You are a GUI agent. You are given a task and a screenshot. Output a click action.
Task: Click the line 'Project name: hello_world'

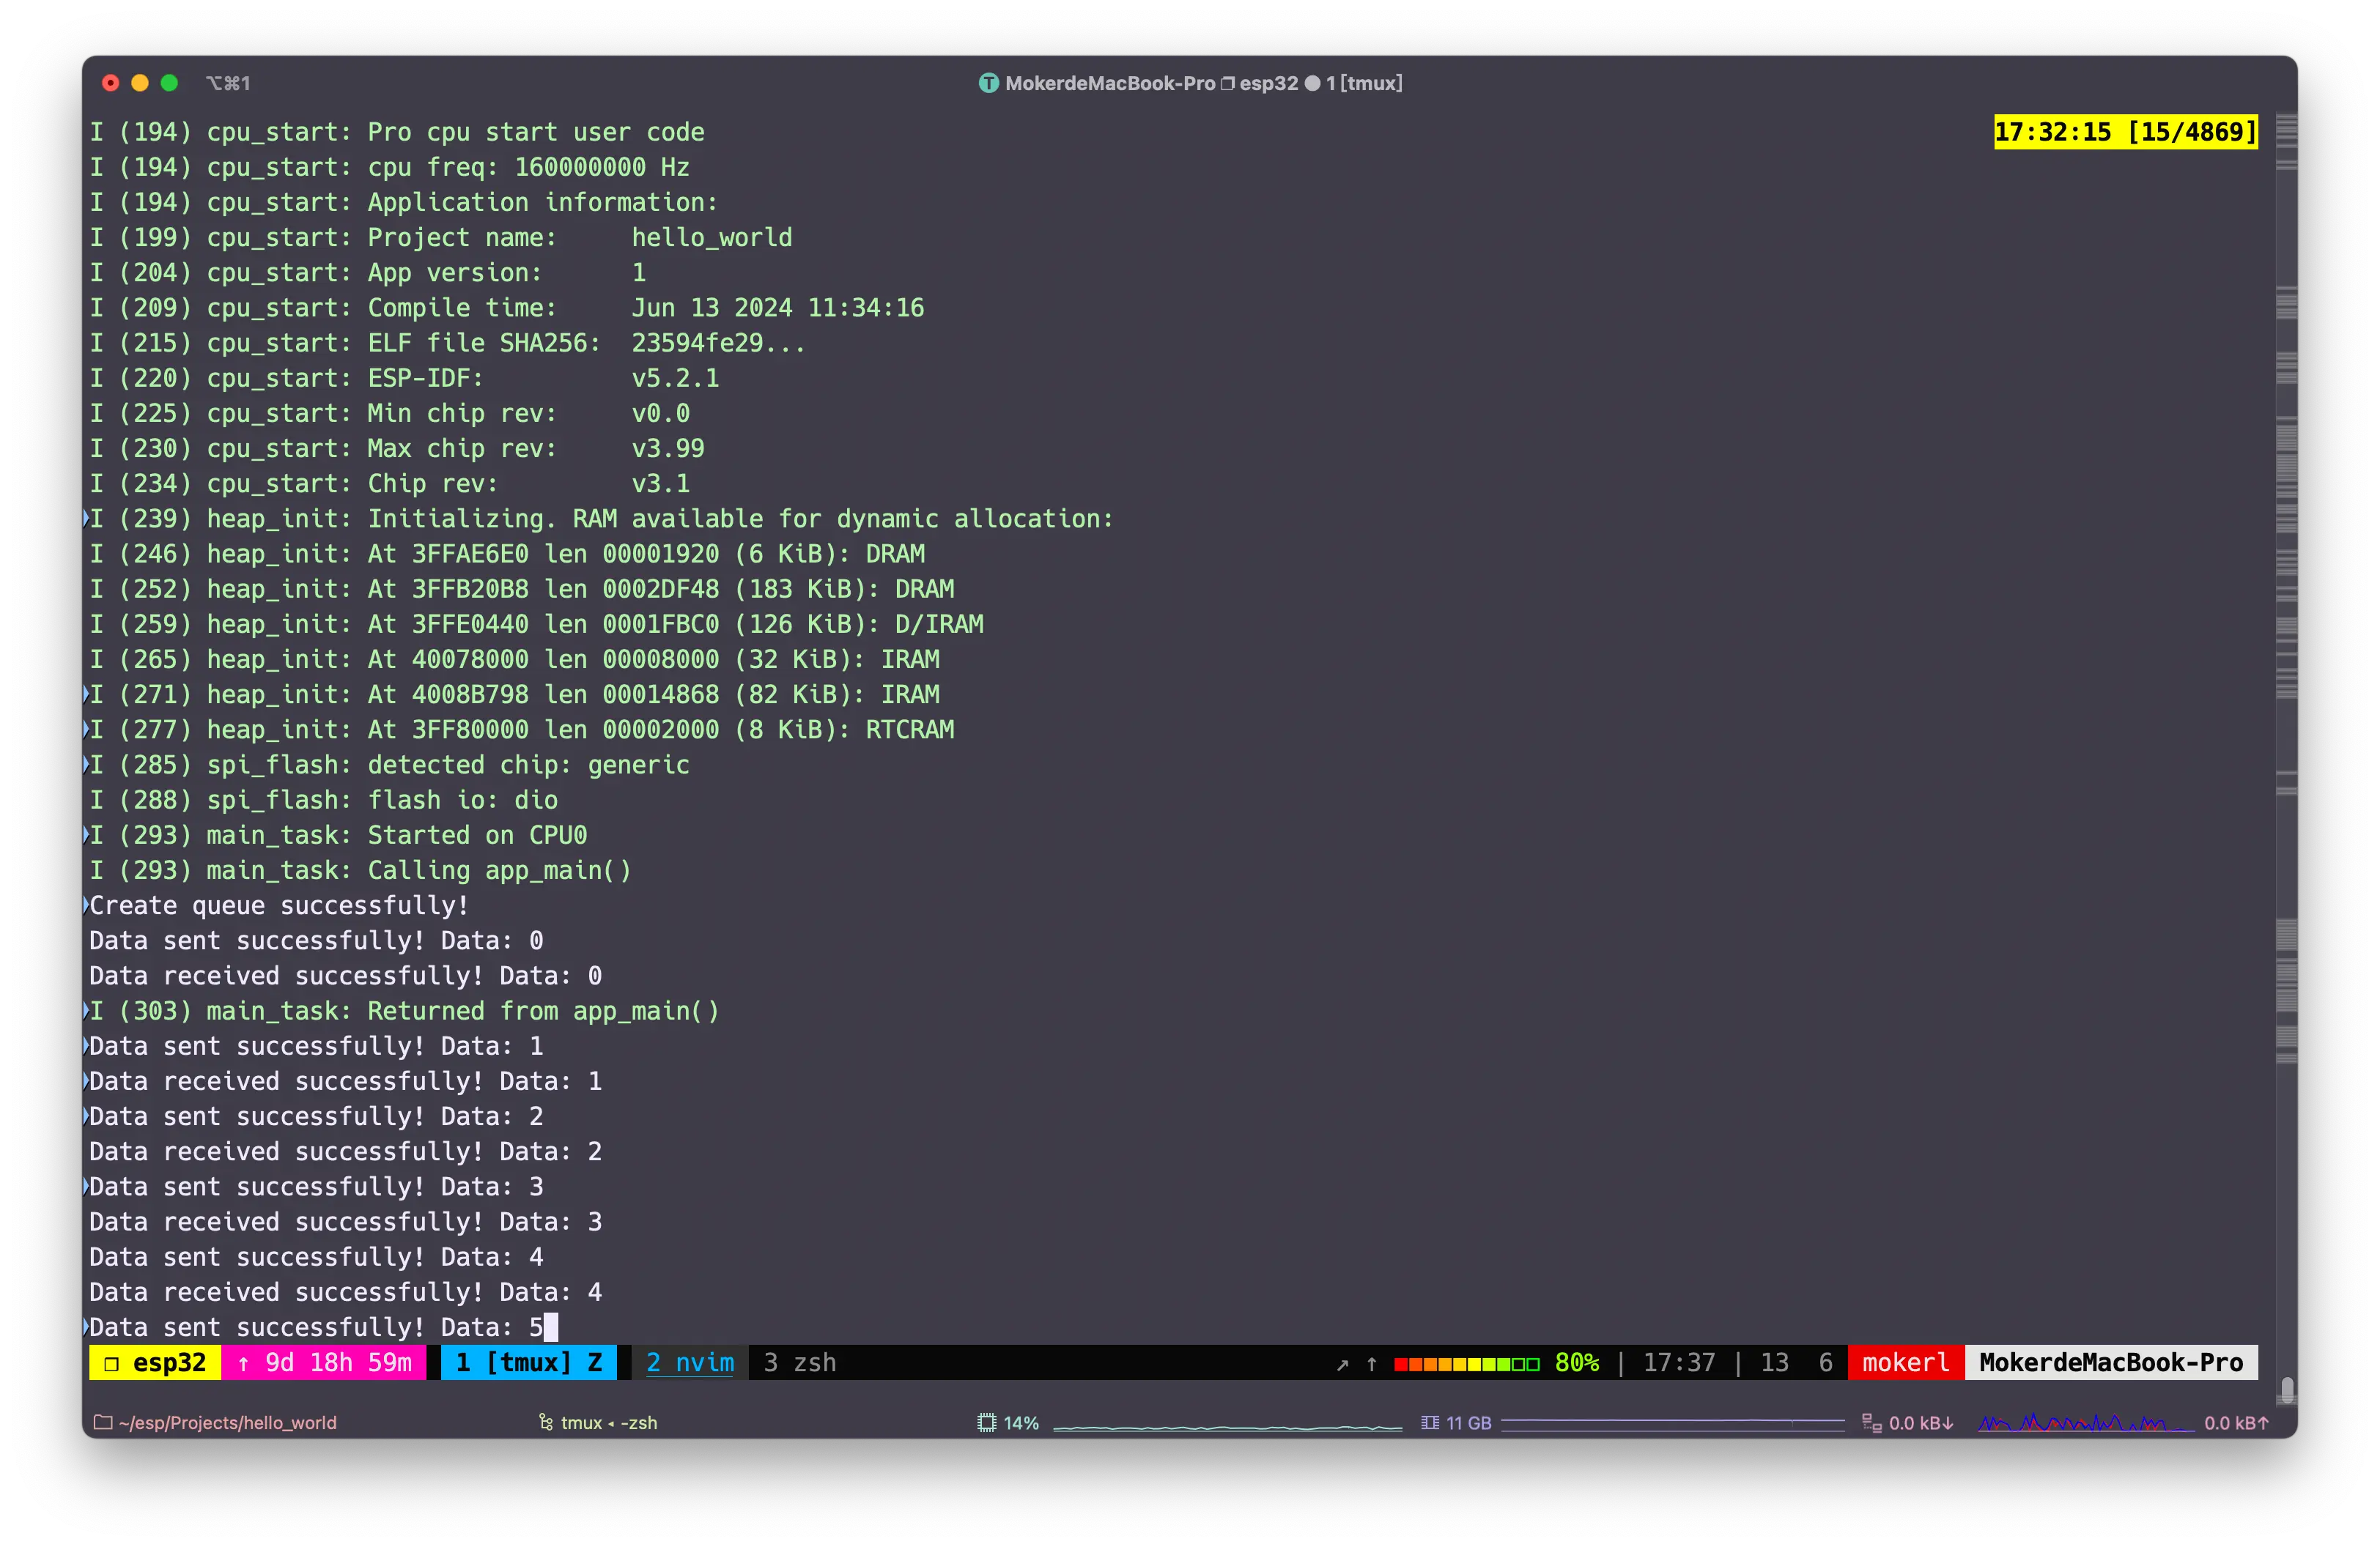pos(441,237)
